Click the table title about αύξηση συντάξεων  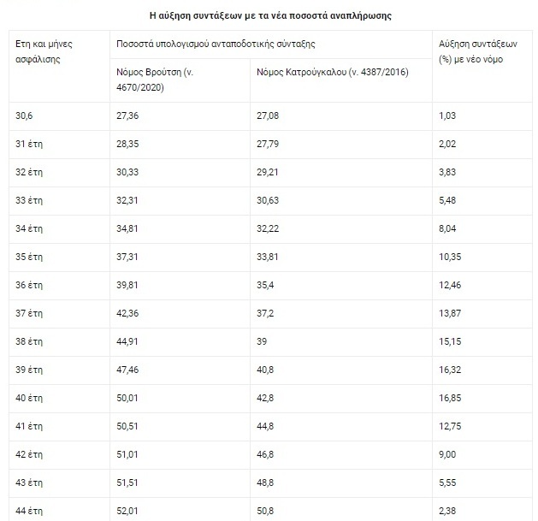click(x=269, y=15)
